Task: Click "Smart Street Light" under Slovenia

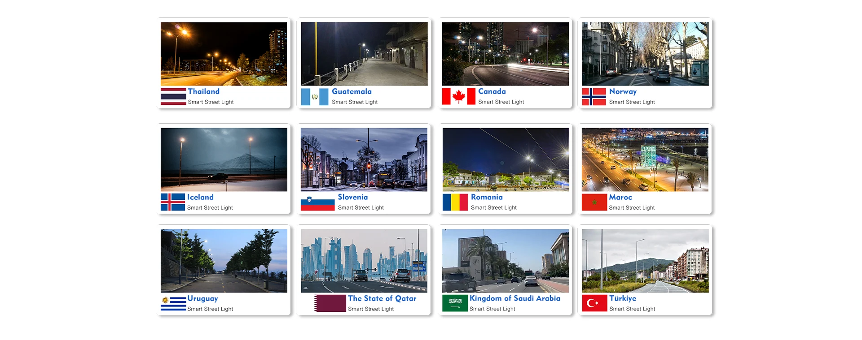Action: point(361,208)
